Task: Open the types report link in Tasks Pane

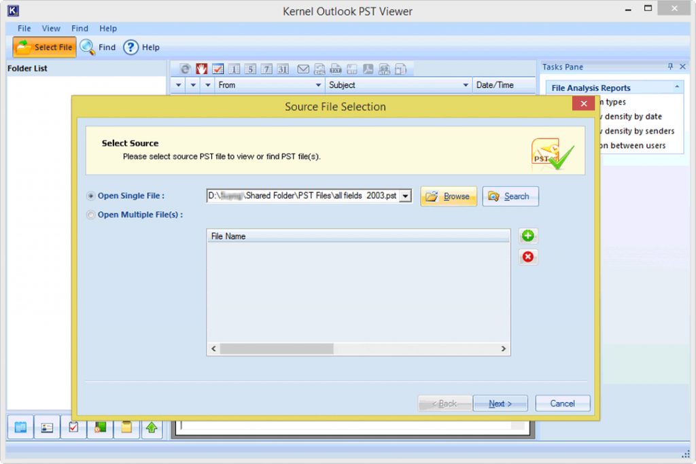Action: [x=612, y=102]
